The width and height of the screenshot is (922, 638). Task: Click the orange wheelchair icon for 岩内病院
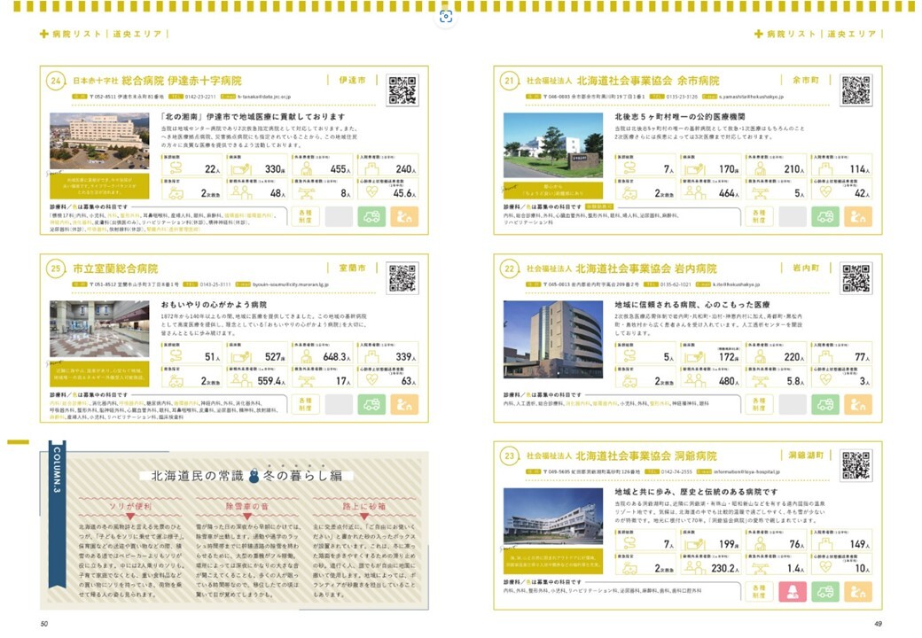856,403
